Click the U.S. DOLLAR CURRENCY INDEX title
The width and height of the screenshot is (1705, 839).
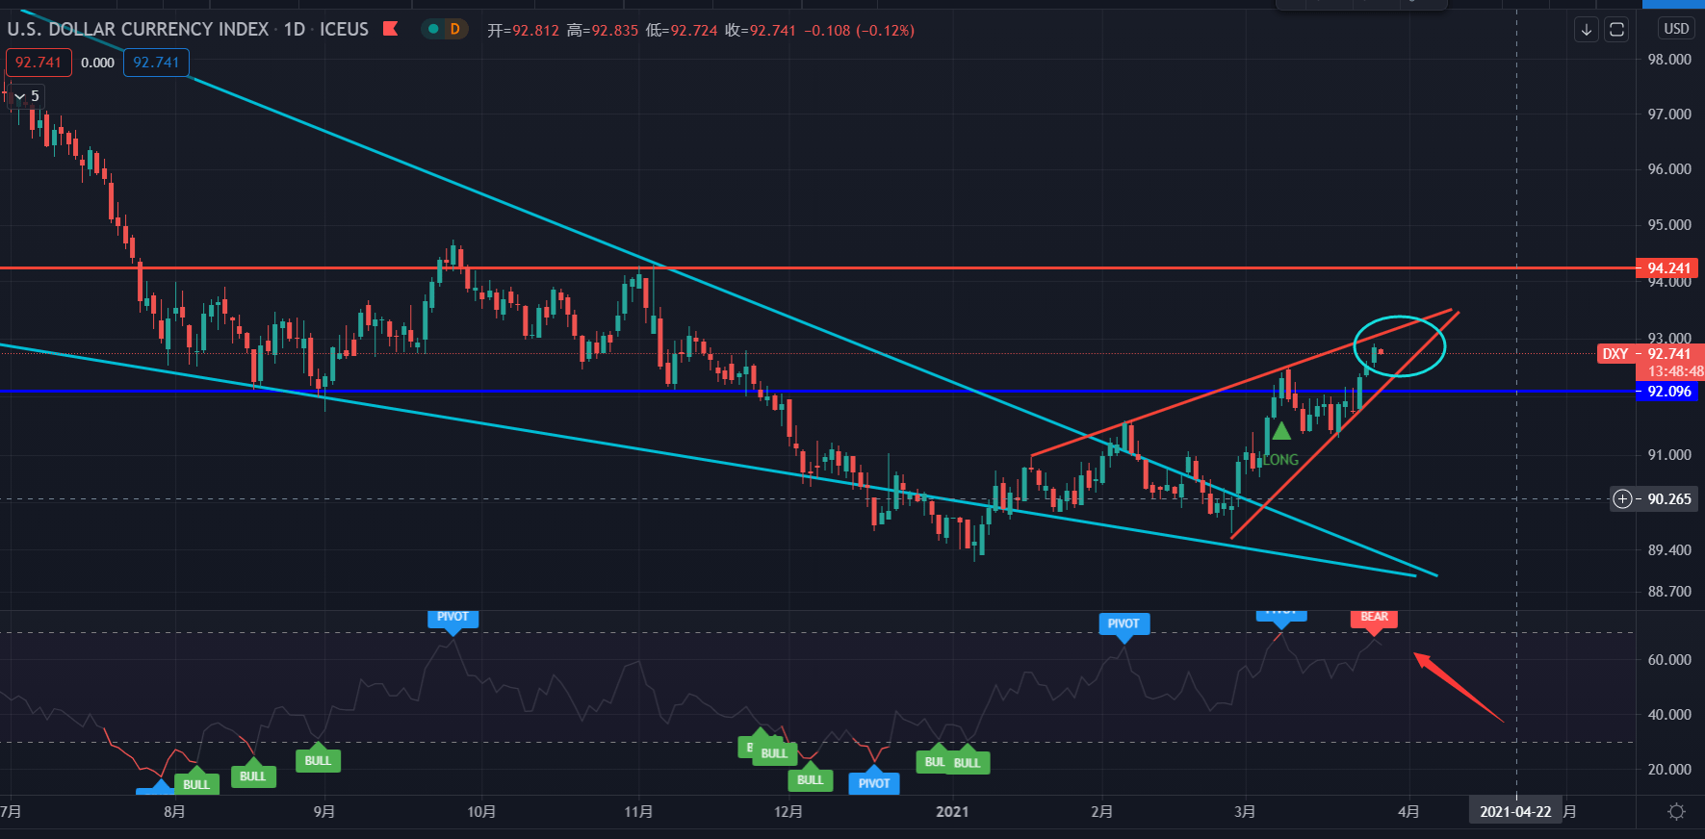coord(138,29)
